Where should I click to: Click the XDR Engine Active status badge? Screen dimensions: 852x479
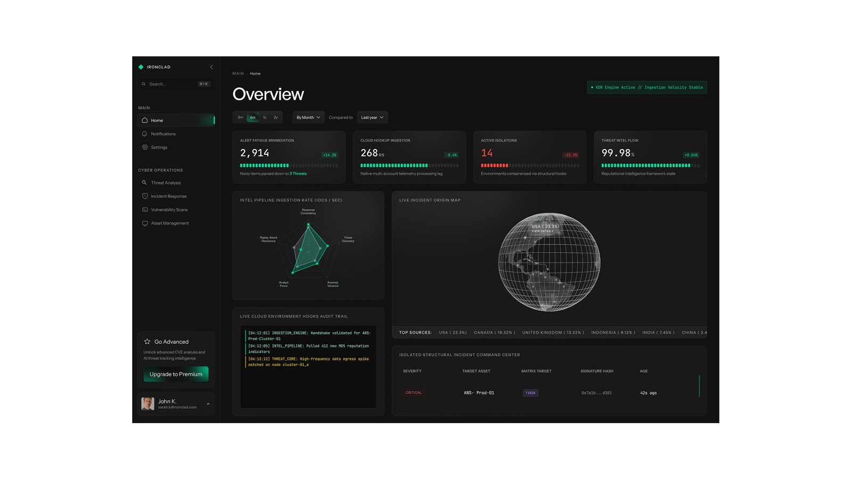(x=647, y=87)
